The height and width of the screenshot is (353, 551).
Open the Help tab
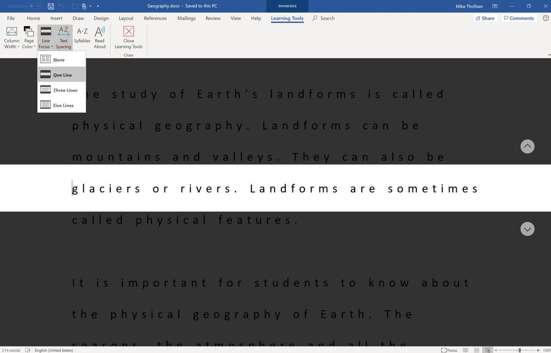click(x=256, y=18)
